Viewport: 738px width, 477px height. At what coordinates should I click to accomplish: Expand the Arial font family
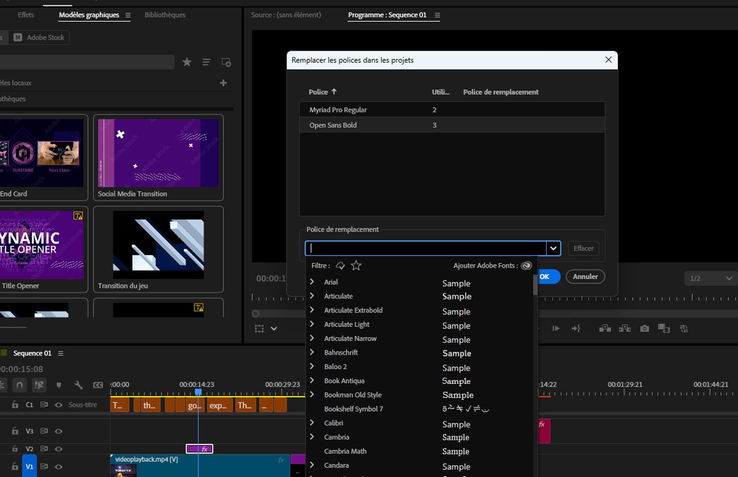pos(312,282)
